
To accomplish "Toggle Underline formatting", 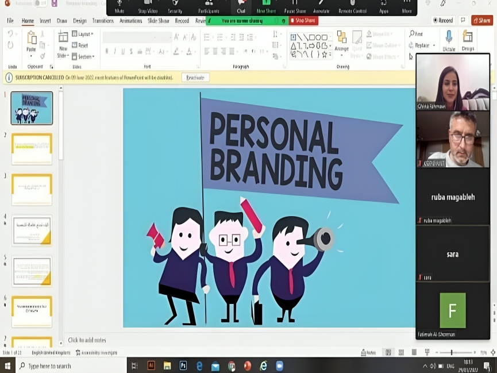I will click(123, 51).
